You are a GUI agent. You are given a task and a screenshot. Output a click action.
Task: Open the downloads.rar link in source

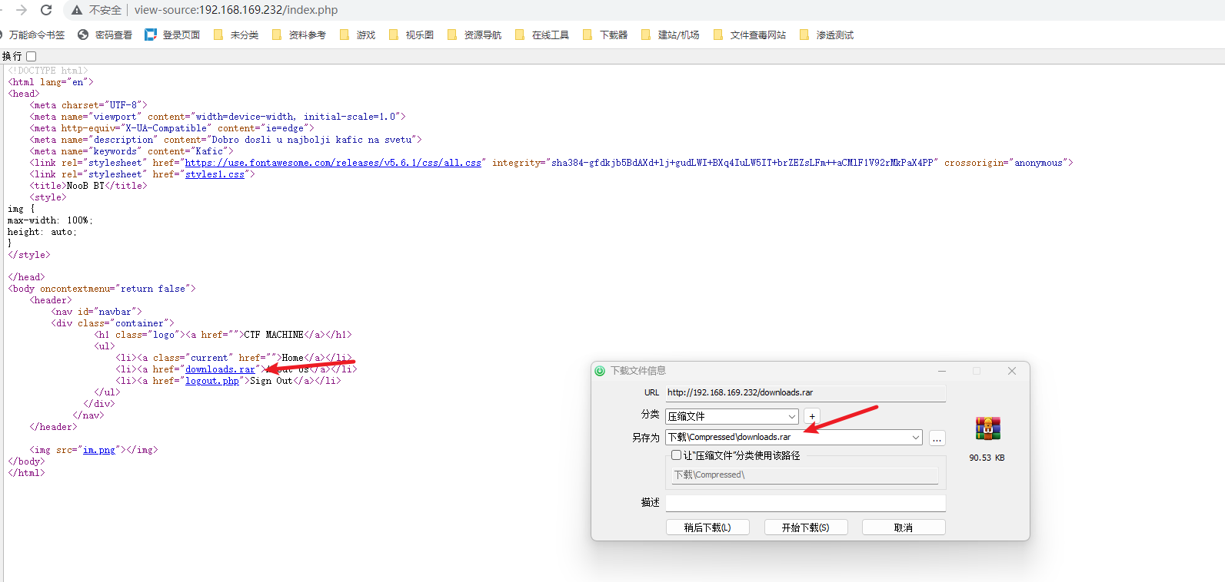[220, 369]
